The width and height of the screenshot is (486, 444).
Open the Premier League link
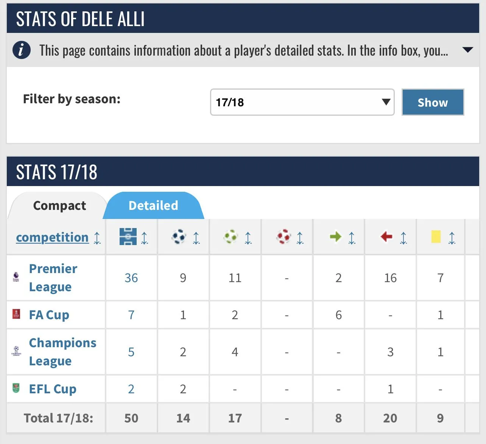click(x=53, y=278)
